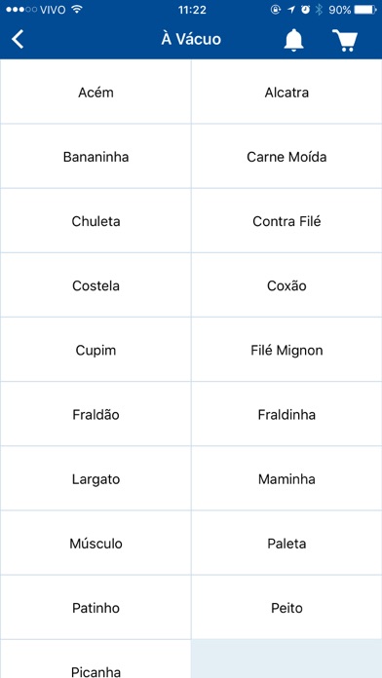This screenshot has width=382, height=678.
Task: Choose the Patinho cell
Action: [x=95, y=607]
